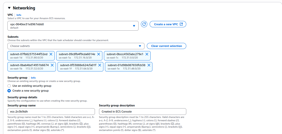Image resolution: width=282 pixels, height=134 pixels.
Task: Refresh the VPC list
Action: click(x=144, y=24)
